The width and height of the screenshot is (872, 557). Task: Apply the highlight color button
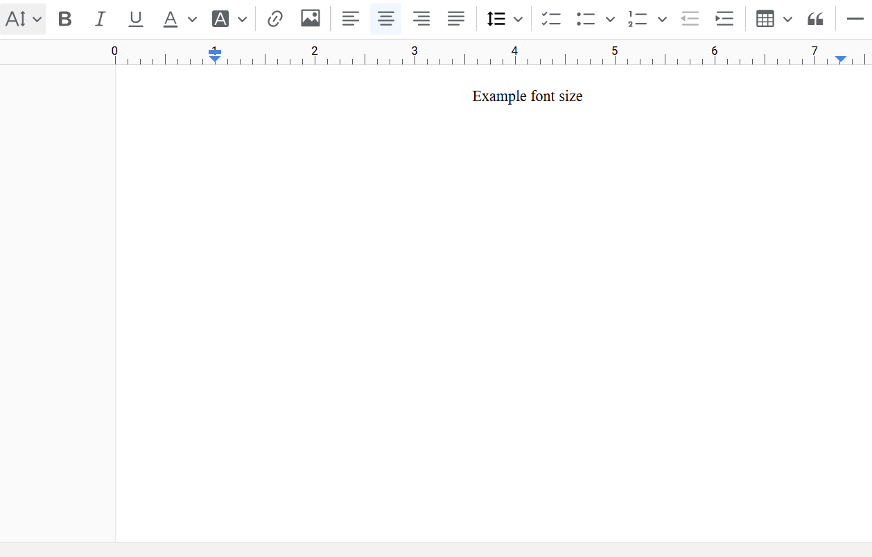point(220,19)
